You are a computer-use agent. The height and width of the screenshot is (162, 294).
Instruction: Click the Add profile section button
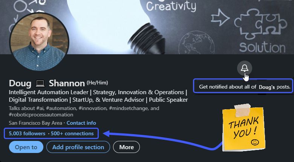click(78, 147)
